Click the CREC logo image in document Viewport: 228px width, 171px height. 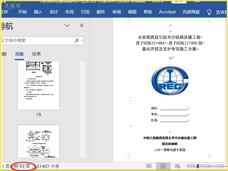(170, 80)
